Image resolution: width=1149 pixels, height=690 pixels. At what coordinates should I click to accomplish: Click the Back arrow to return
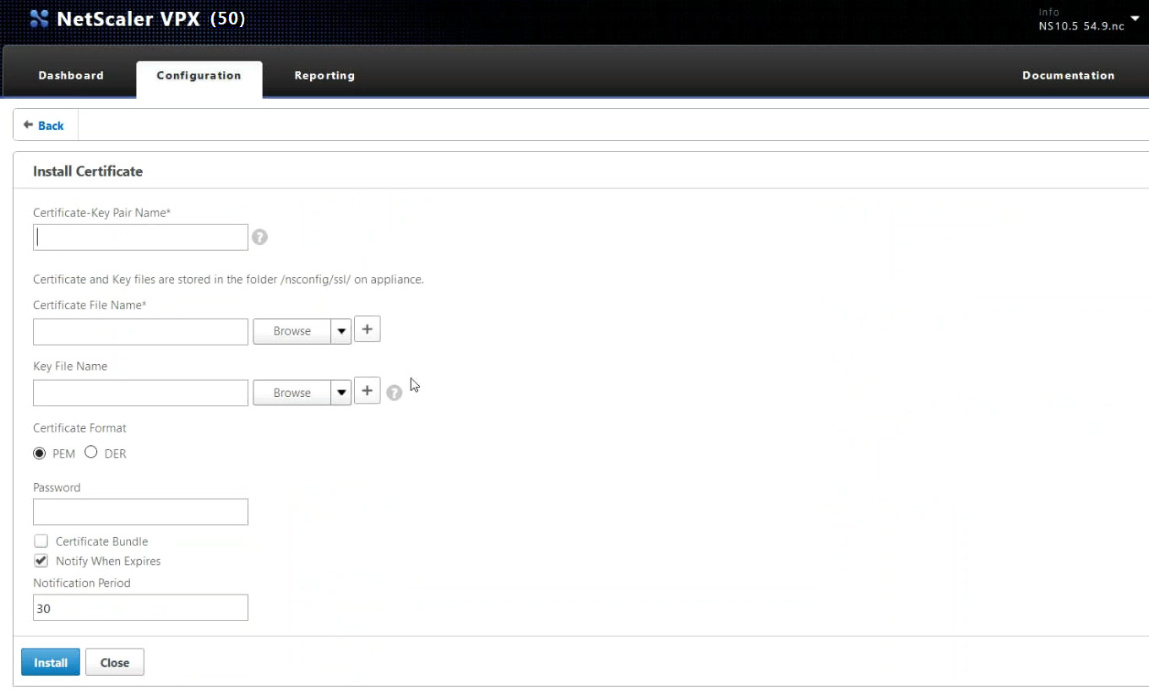[44, 124]
